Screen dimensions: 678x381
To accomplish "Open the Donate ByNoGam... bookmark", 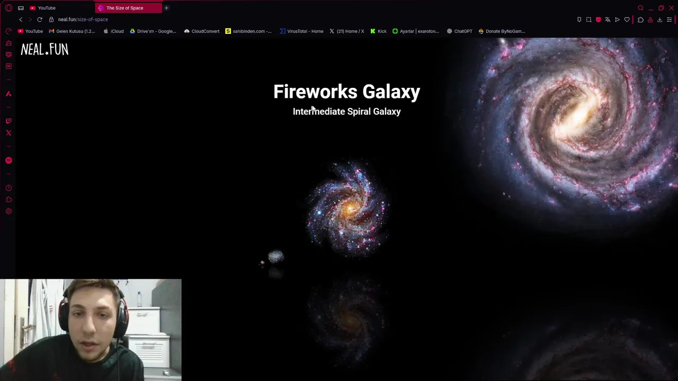I will click(x=502, y=31).
